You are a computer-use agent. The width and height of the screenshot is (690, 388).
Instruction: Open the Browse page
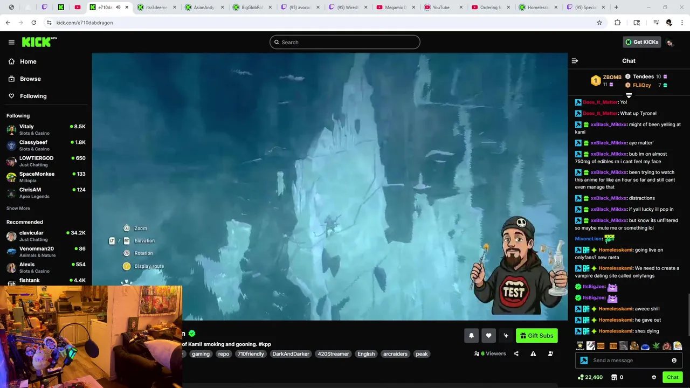30,79
